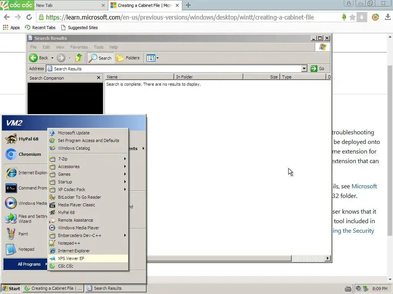Expand the Games program folder
Image resolution: width=393 pixels, height=294 pixels.
(88, 174)
